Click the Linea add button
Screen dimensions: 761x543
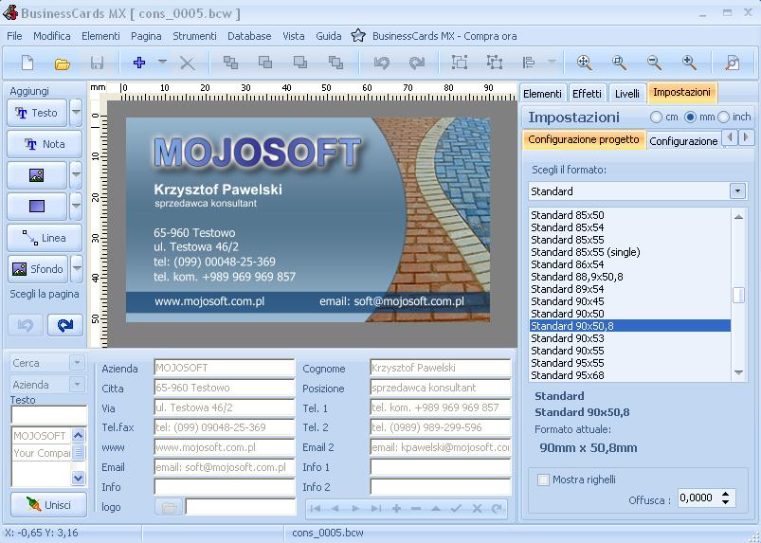point(45,238)
